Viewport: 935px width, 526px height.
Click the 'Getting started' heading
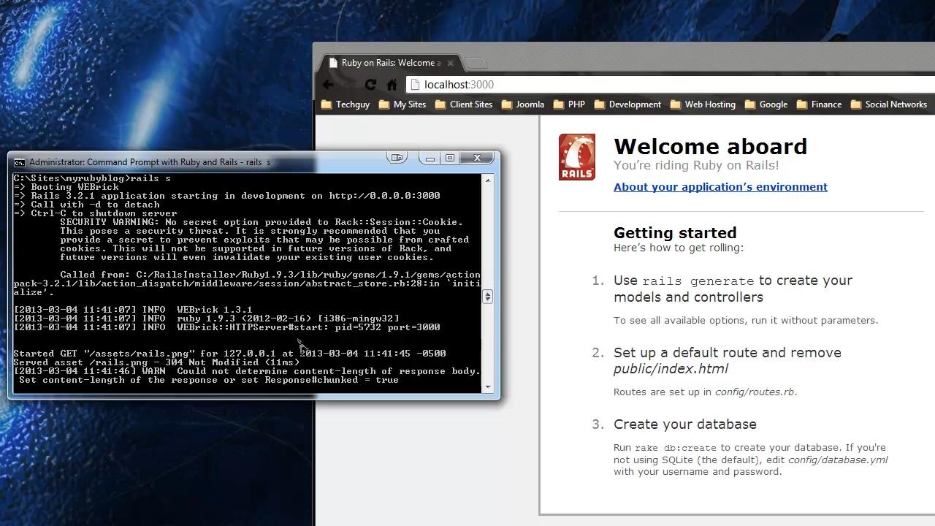(675, 233)
